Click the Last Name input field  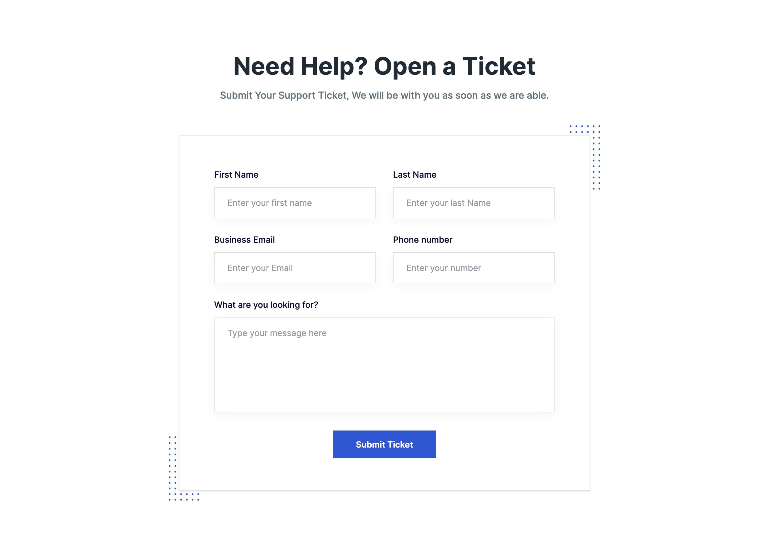click(x=474, y=203)
